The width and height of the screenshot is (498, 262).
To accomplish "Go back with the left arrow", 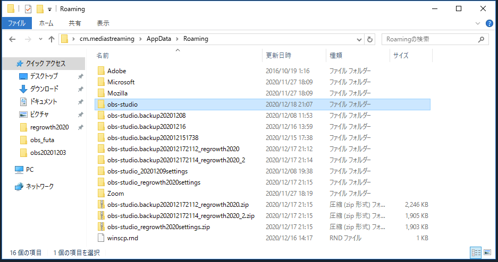I will point(12,39).
